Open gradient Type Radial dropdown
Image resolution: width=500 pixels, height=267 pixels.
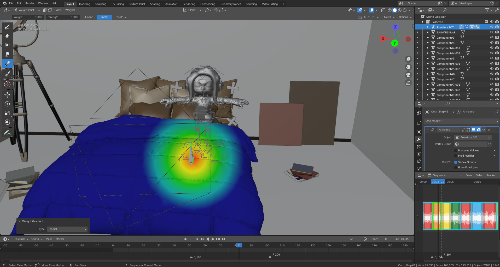click(x=67, y=229)
